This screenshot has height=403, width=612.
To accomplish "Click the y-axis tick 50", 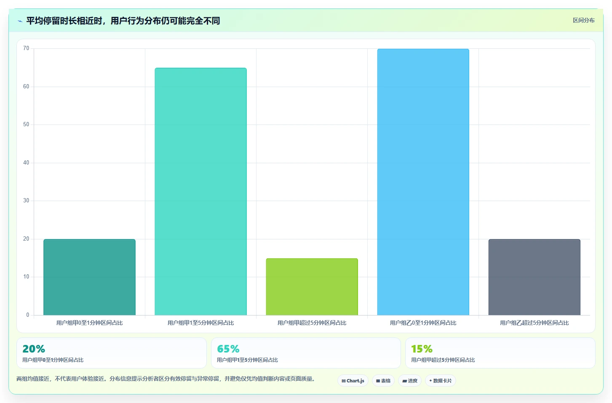I will coord(26,125).
